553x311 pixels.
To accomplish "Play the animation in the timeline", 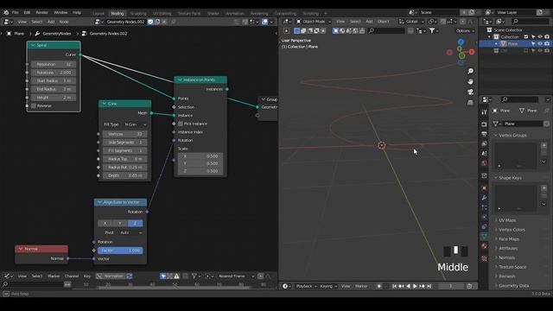I will tap(415, 286).
